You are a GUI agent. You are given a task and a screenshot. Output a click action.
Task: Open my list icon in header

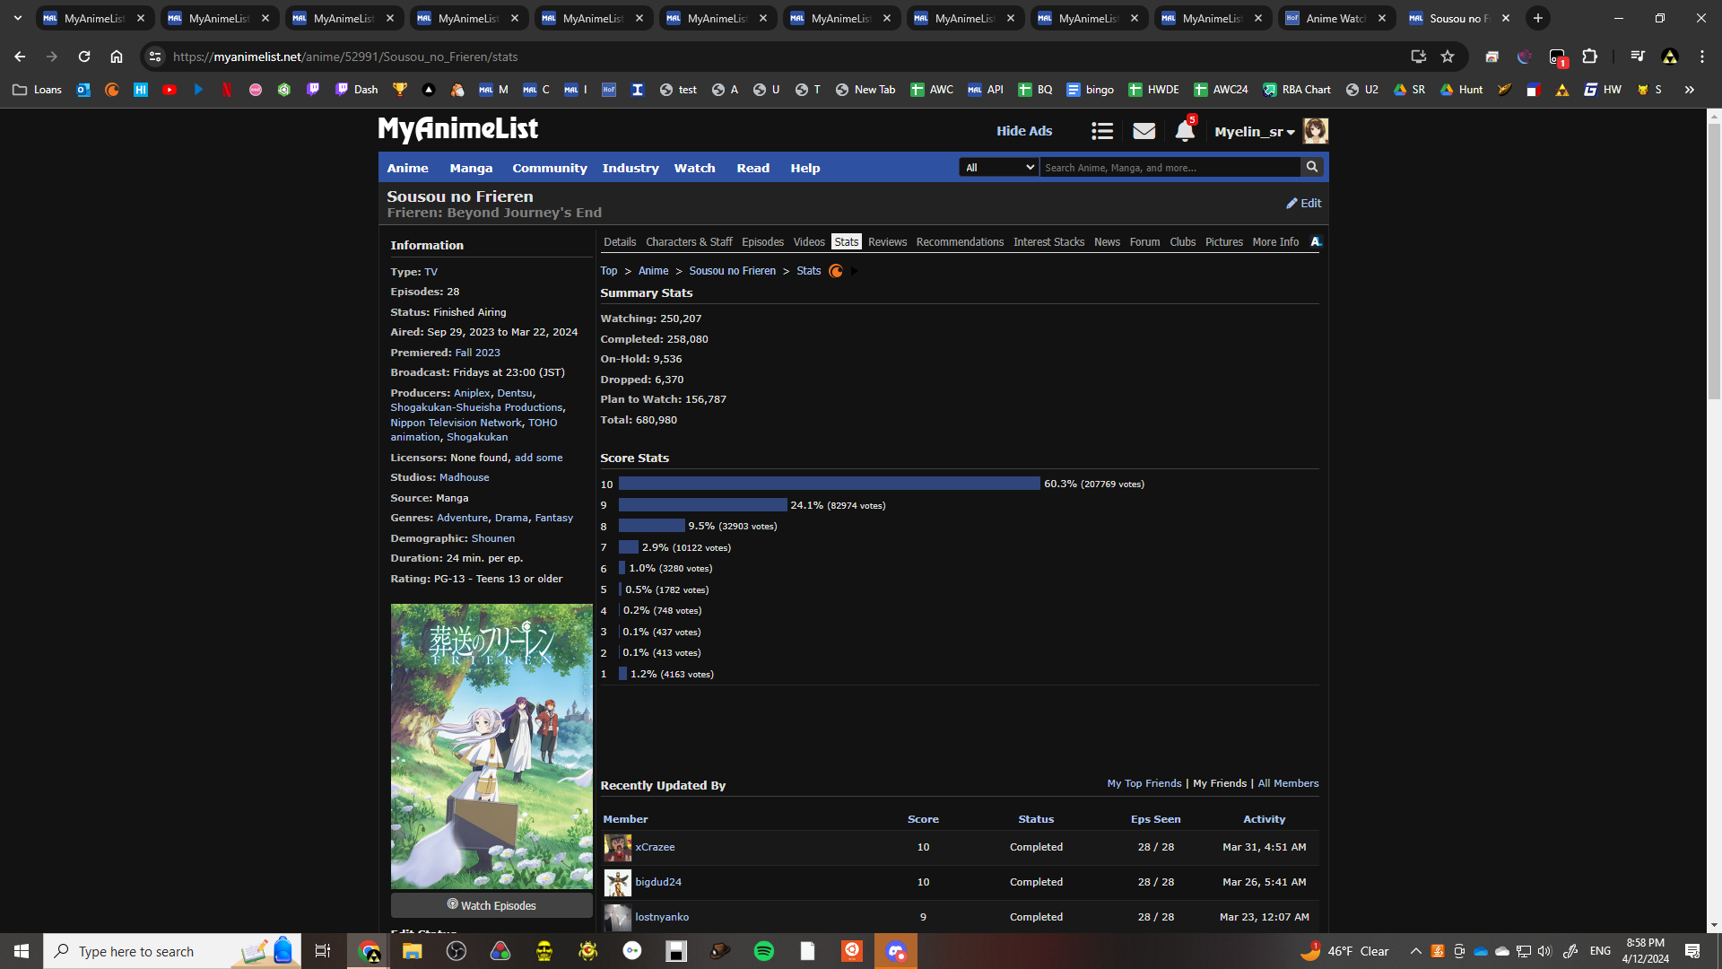click(1102, 132)
